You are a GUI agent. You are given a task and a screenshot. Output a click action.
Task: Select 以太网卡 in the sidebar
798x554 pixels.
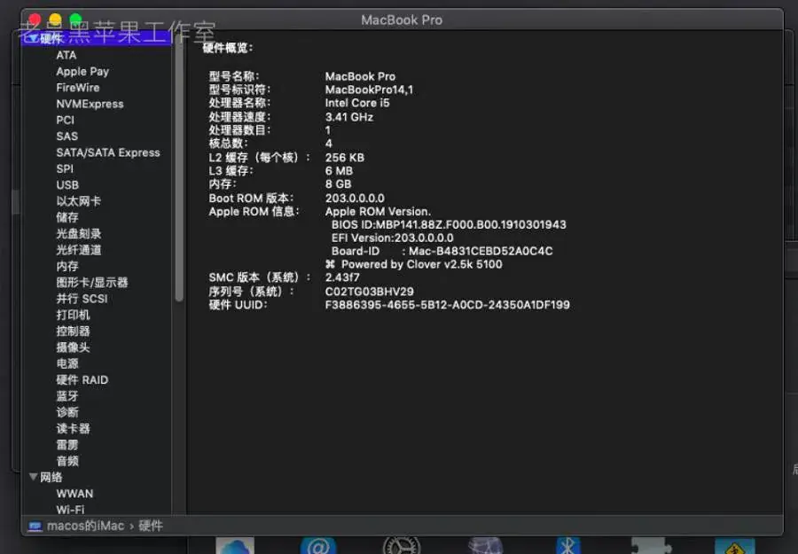pos(78,201)
